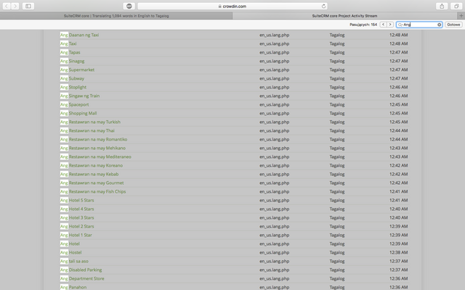465x290 pixels.
Task: Click the Gotowe done button
Action: pos(453,25)
